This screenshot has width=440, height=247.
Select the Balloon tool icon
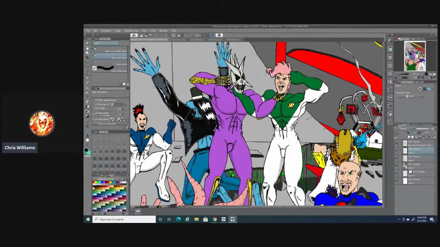tap(87, 140)
